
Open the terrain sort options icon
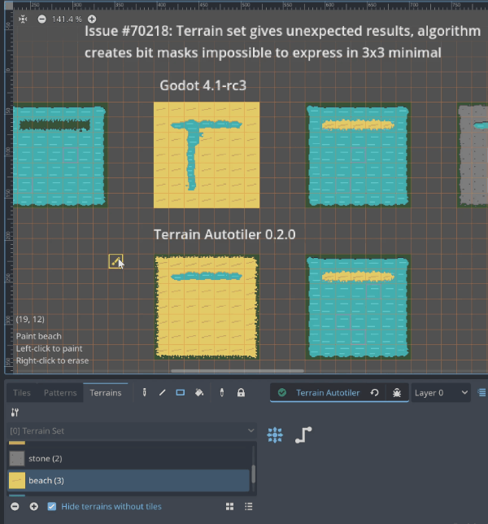click(x=15, y=413)
